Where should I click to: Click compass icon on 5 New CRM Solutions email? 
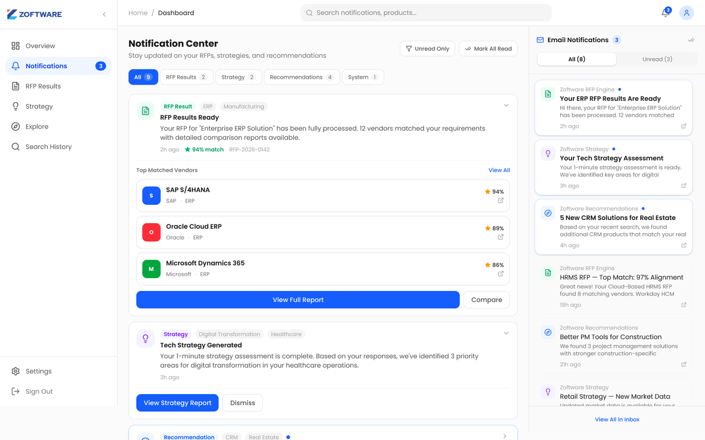[x=548, y=213]
